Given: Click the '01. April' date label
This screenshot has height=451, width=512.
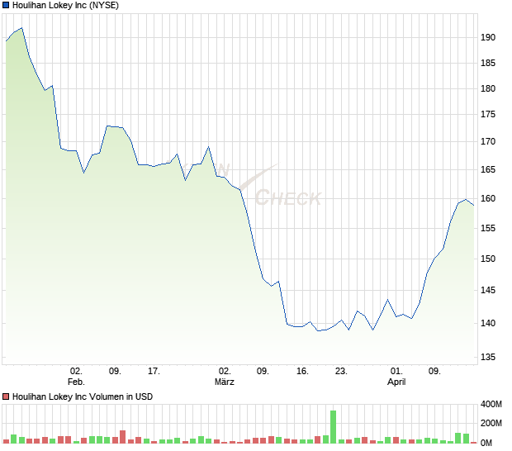Looking at the screenshot, I should pyautogui.click(x=396, y=376).
